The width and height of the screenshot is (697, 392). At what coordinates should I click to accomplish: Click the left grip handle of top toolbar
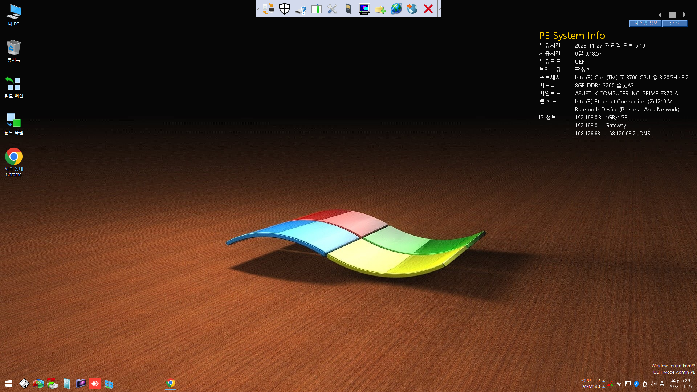point(258,9)
